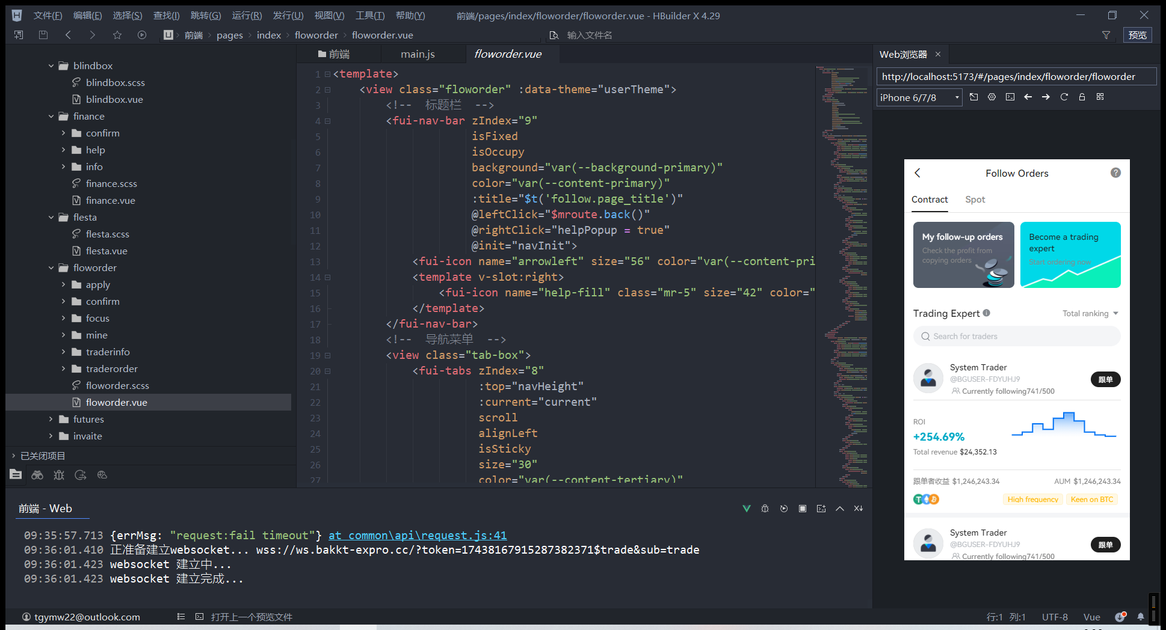Viewport: 1166px width, 630px height.
Task: Collapse the finance folder in project tree
Action: tap(51, 116)
